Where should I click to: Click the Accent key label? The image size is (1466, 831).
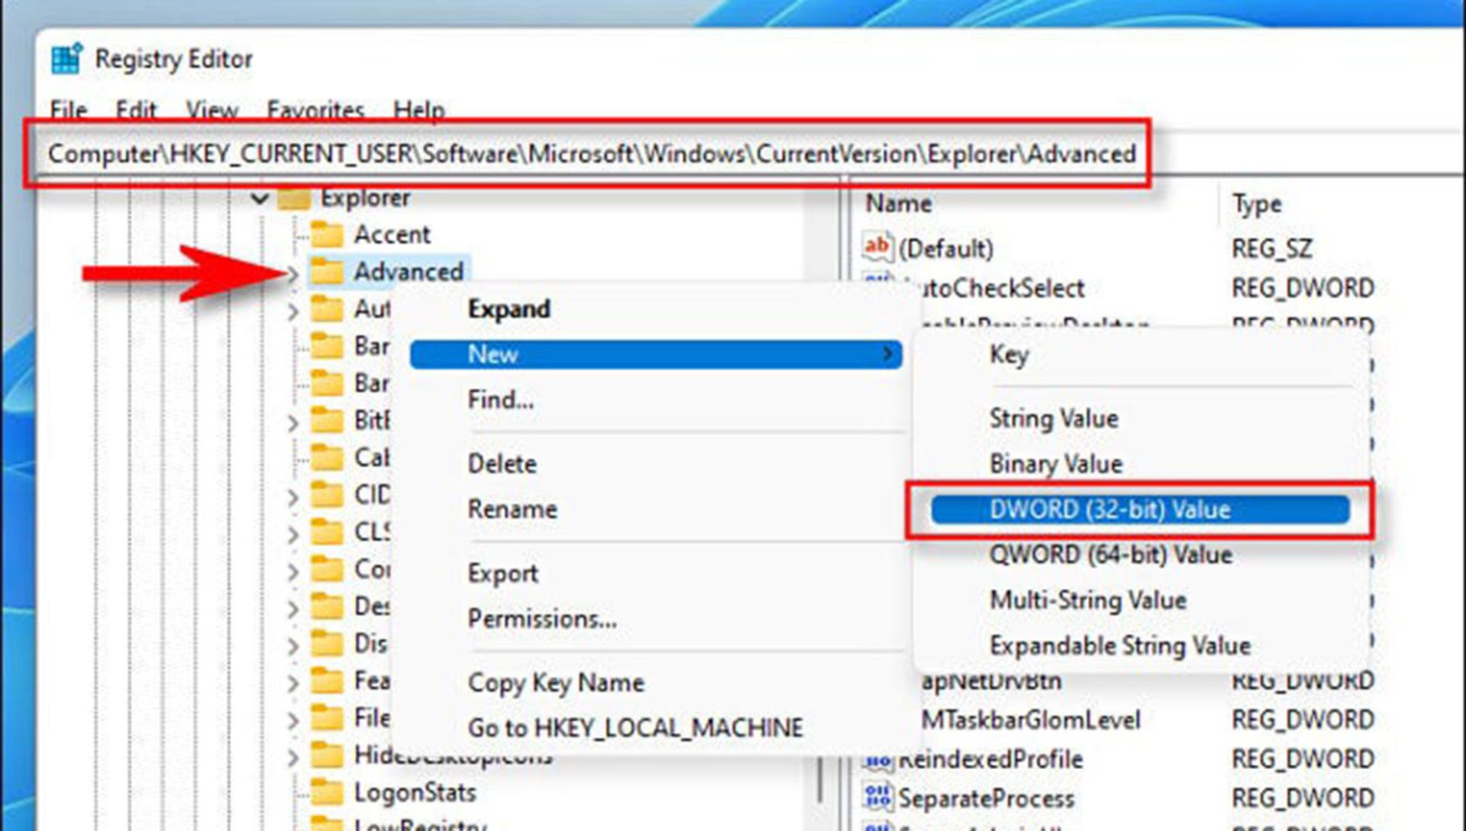click(x=392, y=234)
